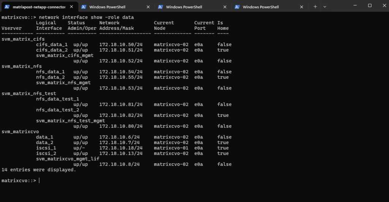Close the second Windows PowerShell tab

pos(148,6)
